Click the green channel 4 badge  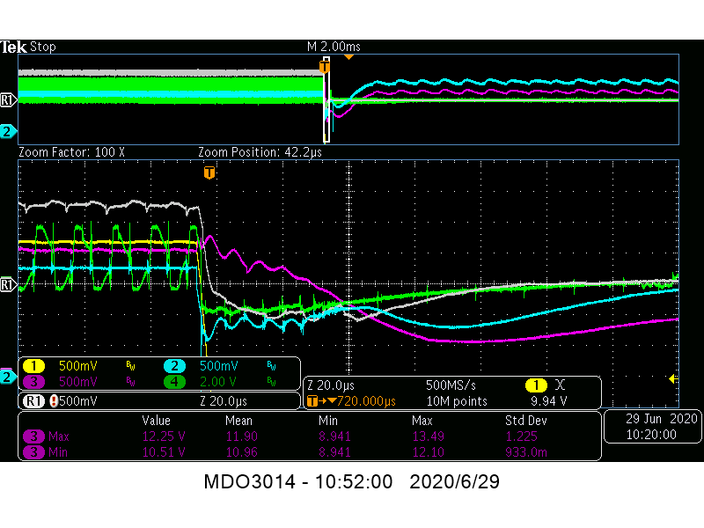click(174, 382)
